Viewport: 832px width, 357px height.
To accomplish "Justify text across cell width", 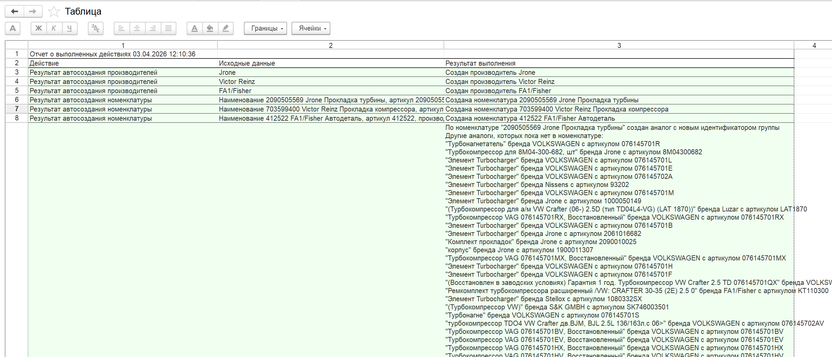I will pos(168,28).
